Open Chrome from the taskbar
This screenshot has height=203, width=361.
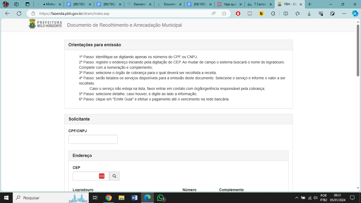[x=108, y=198]
